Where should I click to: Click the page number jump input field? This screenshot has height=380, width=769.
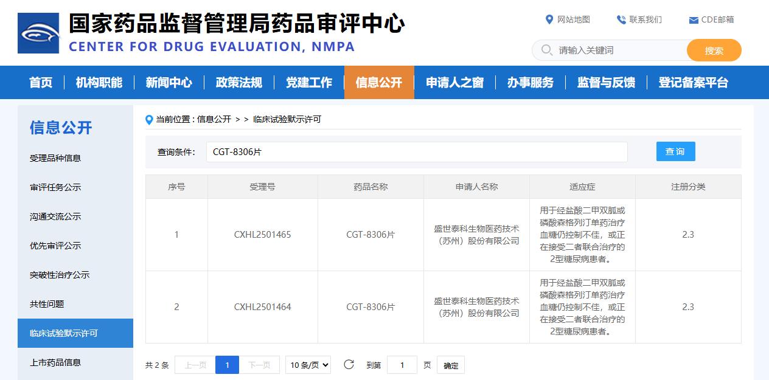[x=402, y=365]
